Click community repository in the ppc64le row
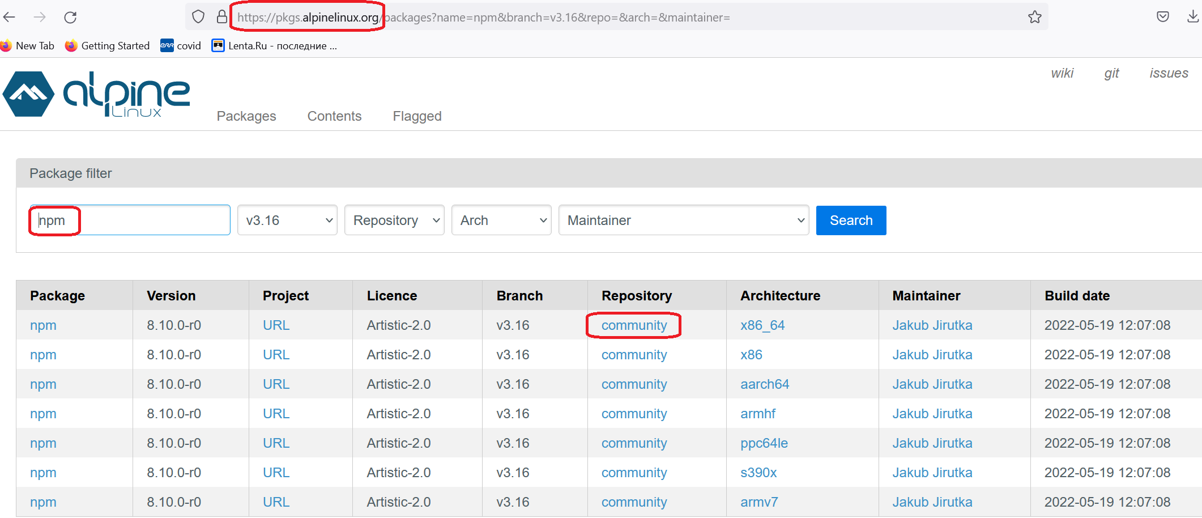1202x518 pixels. [x=634, y=443]
